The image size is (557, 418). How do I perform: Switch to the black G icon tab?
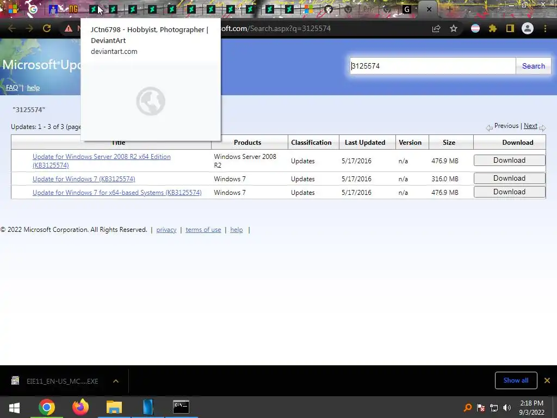pyautogui.click(x=407, y=9)
